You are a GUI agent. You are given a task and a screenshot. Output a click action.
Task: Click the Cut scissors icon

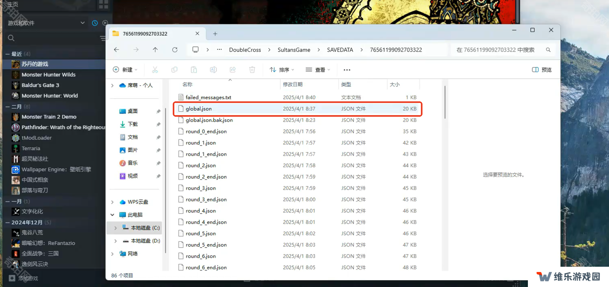pos(155,70)
